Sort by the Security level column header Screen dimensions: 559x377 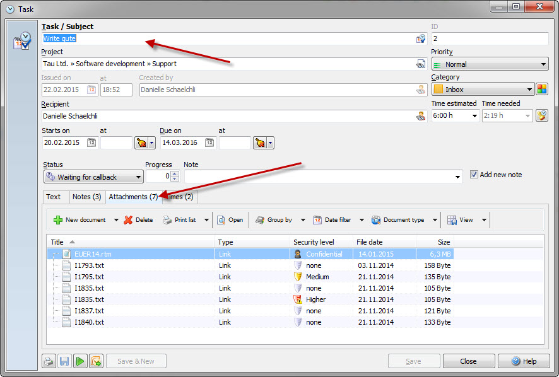(x=322, y=242)
